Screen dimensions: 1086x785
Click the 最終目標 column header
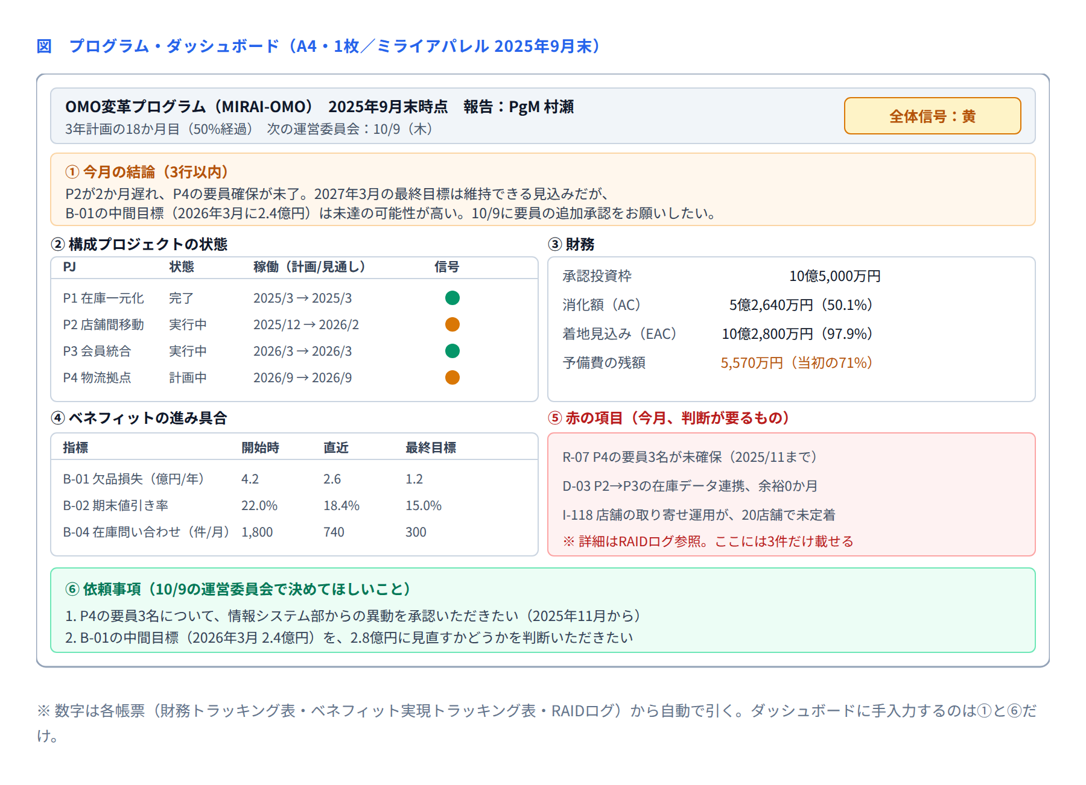[431, 447]
